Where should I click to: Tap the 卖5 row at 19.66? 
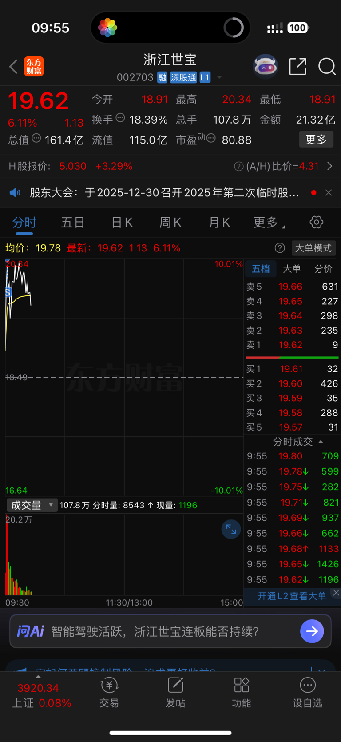tap(292, 287)
